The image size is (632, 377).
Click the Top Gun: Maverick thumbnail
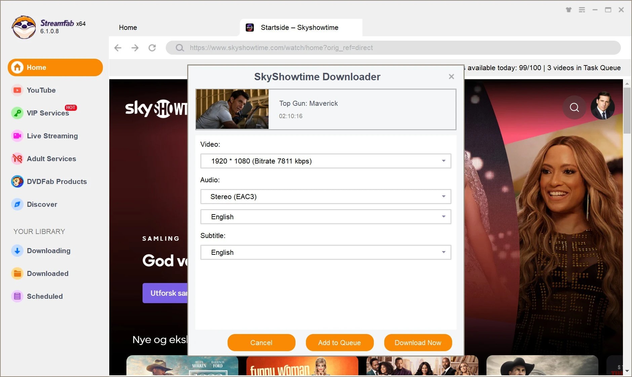[232, 109]
